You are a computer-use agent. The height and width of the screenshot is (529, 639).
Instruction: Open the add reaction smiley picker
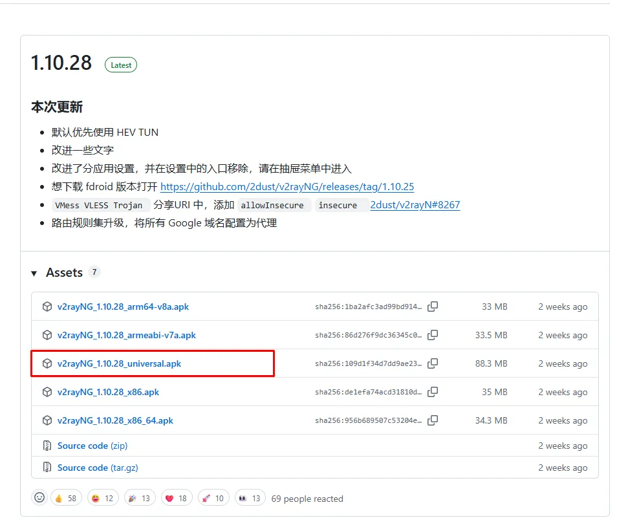pos(39,498)
